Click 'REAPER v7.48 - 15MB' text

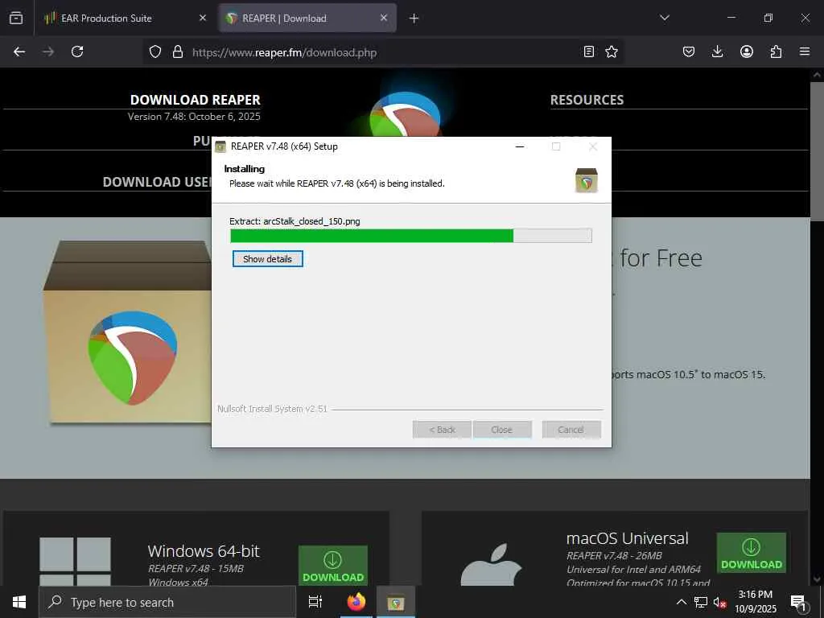pos(196,569)
